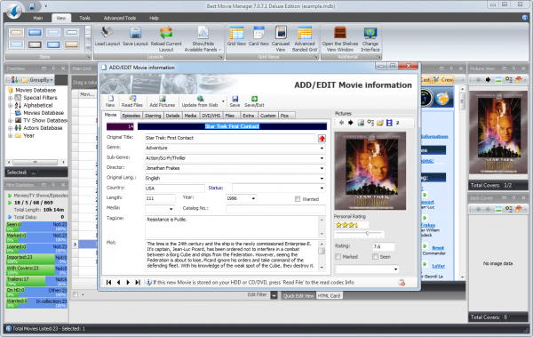Click the Personal Rating stars
The height and width of the screenshot is (337, 533).
click(346, 225)
